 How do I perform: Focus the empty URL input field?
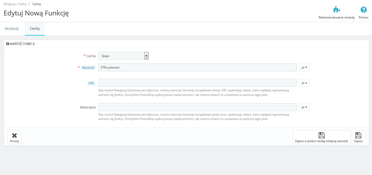pos(197,83)
